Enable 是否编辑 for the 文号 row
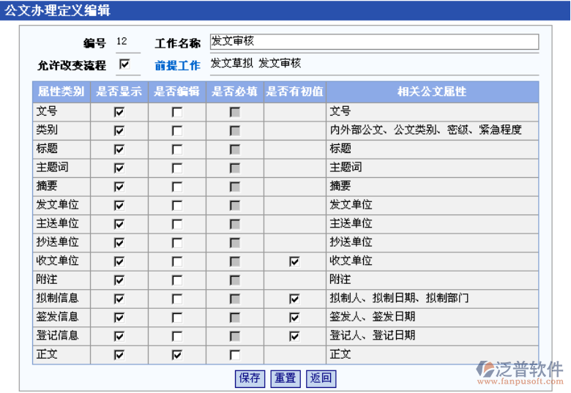The image size is (571, 393). pyautogui.click(x=177, y=112)
